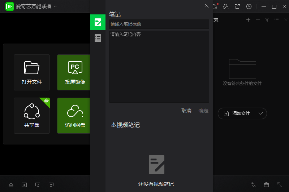Open the playlist filter funnel icon

click(267, 20)
